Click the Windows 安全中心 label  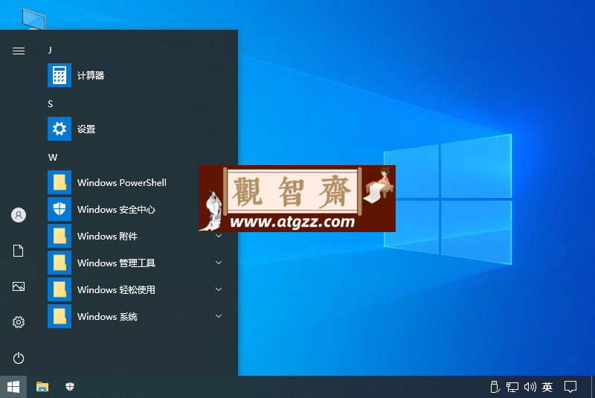pyautogui.click(x=116, y=210)
